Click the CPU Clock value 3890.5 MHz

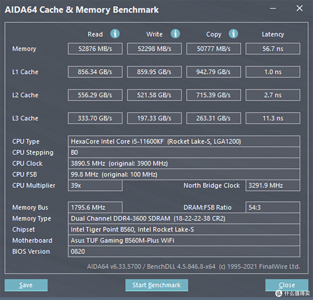tap(184, 163)
